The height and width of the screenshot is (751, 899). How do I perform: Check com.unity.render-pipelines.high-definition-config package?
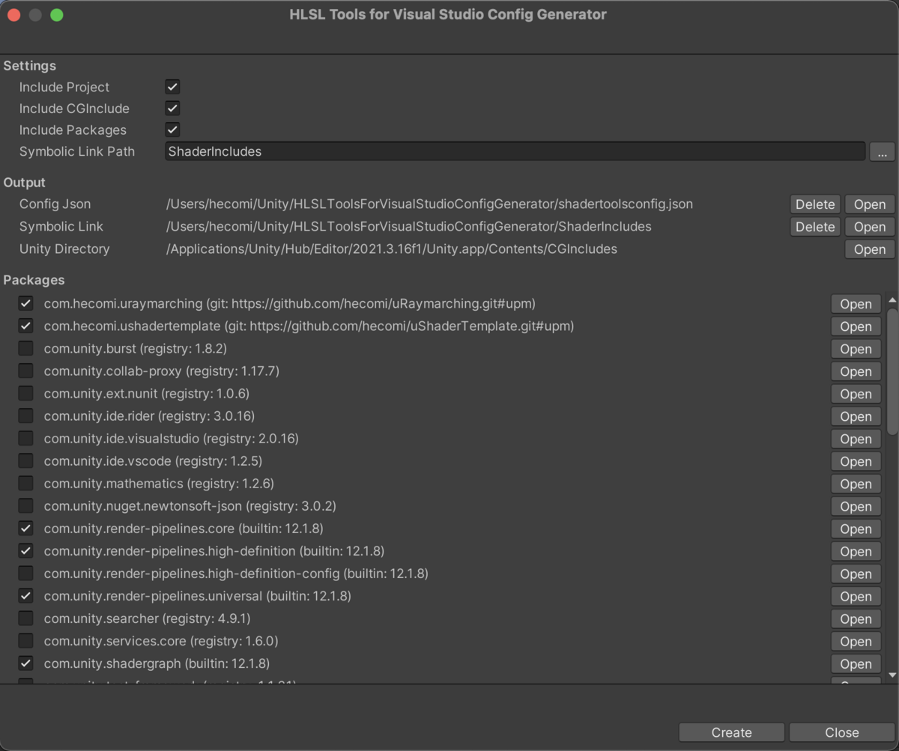point(26,573)
